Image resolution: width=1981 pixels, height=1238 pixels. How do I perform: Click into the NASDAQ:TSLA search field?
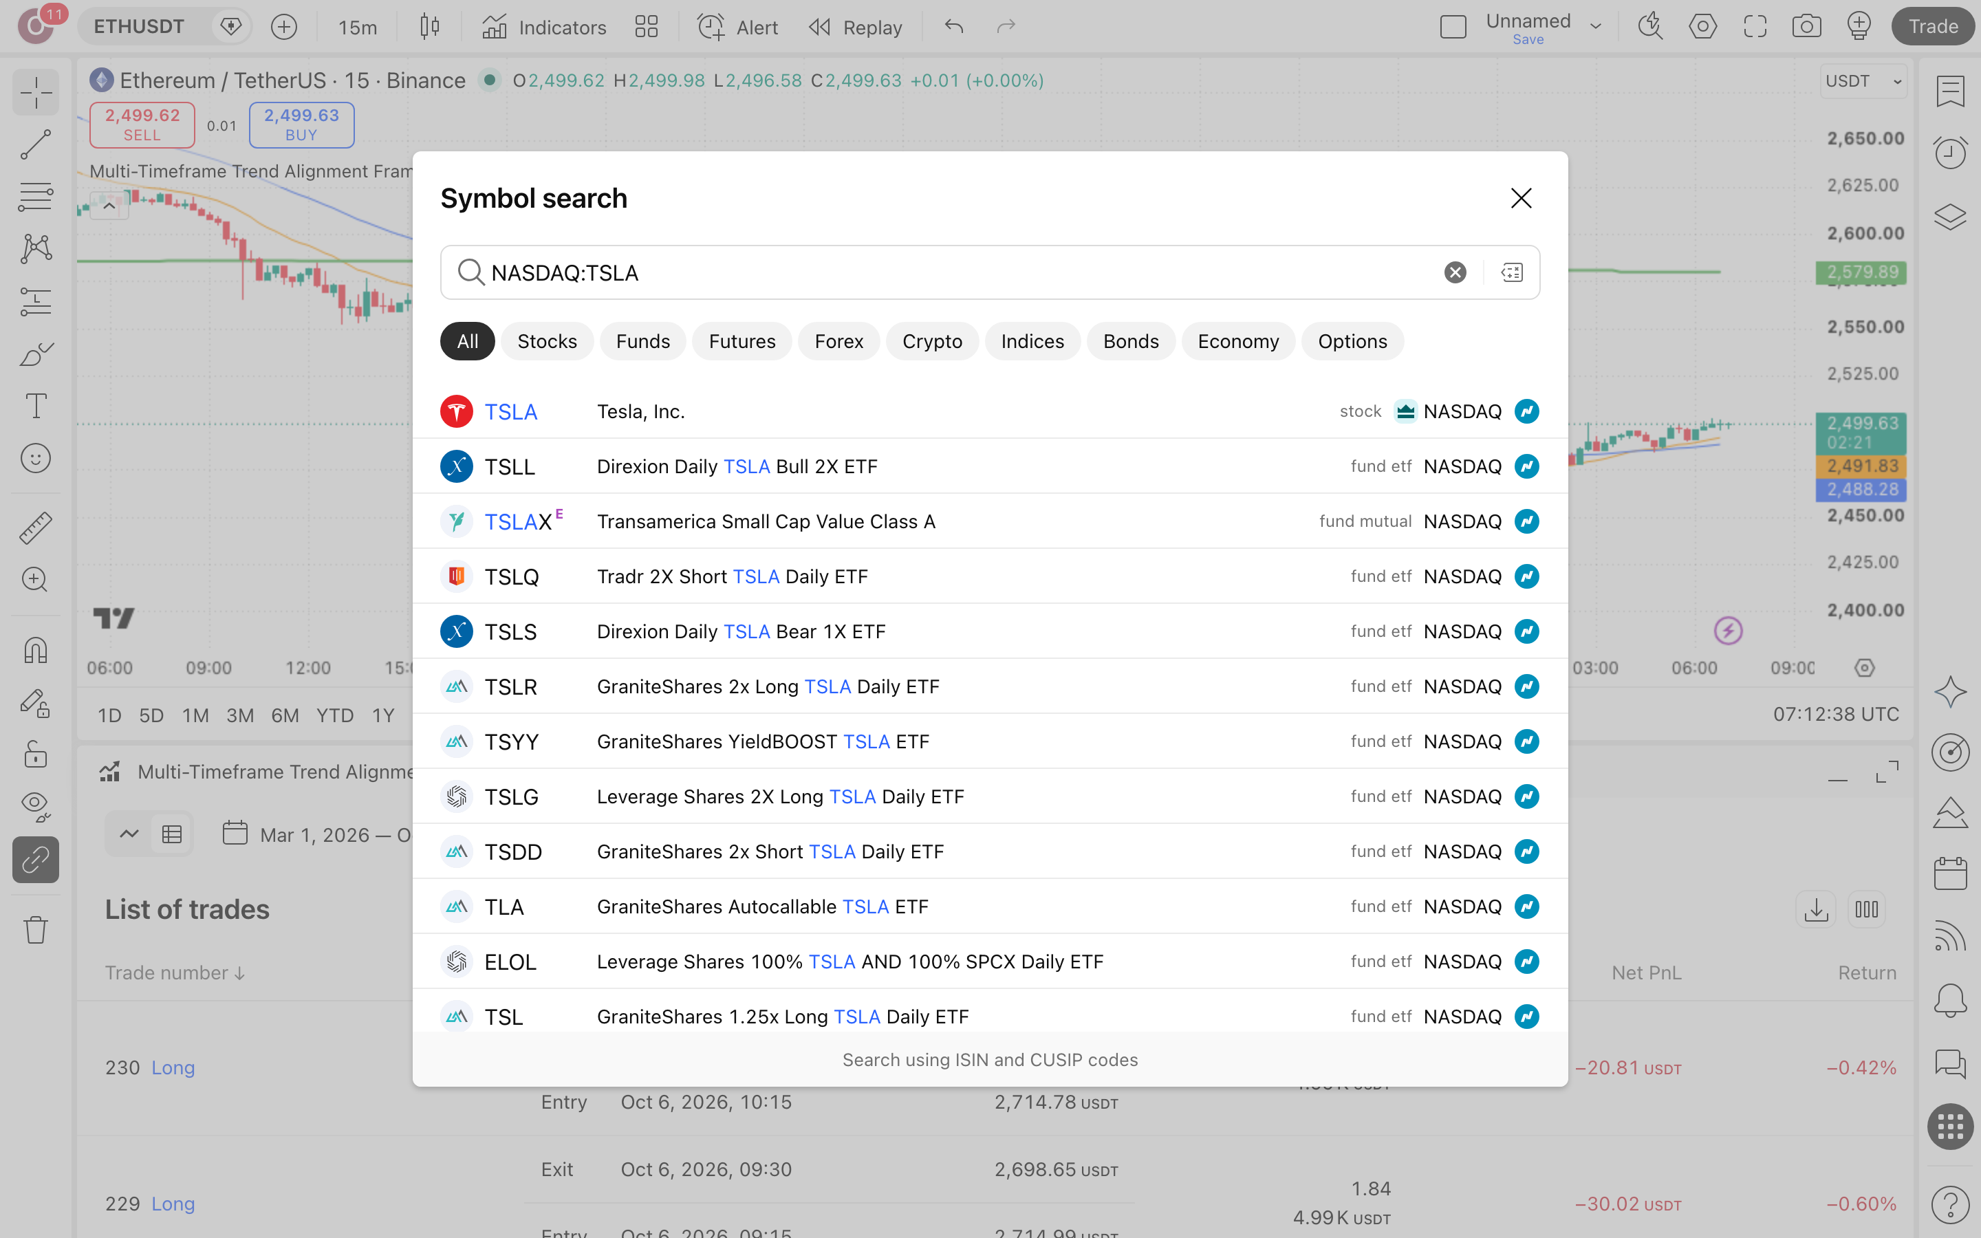pyautogui.click(x=962, y=272)
